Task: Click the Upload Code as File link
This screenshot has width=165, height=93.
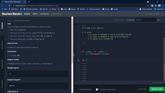Action: click(x=86, y=90)
